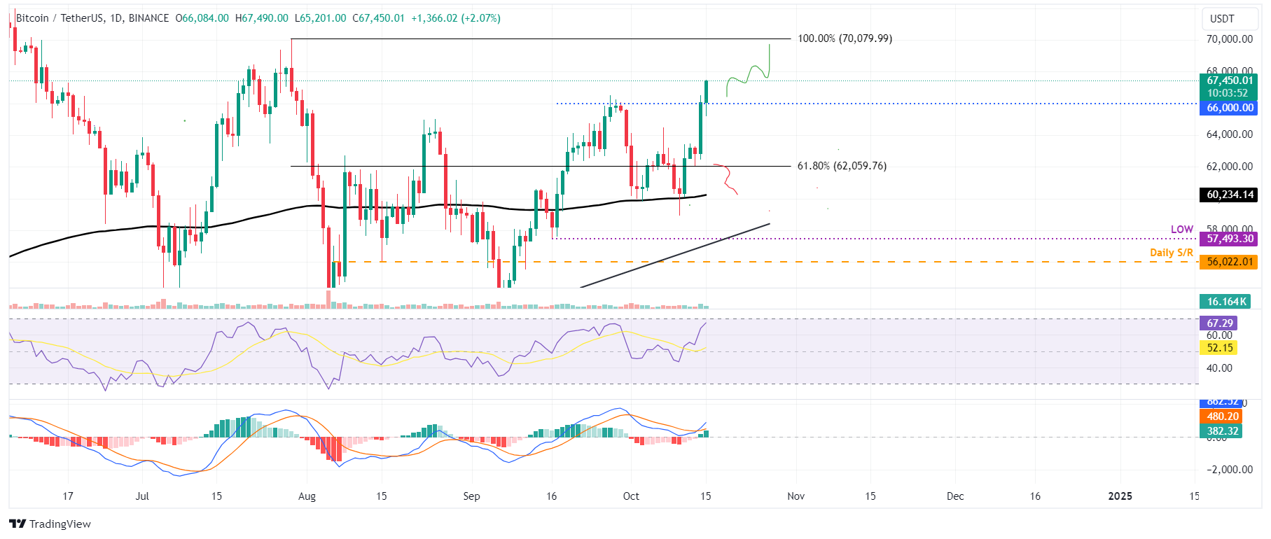
Task: Click the green 382.32 MACD histogram label
Action: coord(1222,431)
